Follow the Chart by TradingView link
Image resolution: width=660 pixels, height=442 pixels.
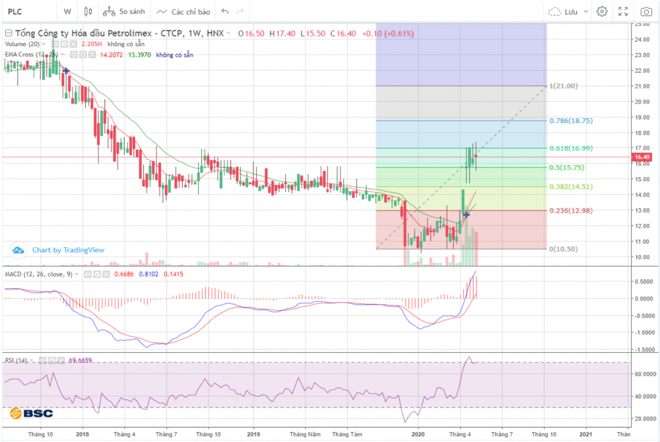coord(68,250)
